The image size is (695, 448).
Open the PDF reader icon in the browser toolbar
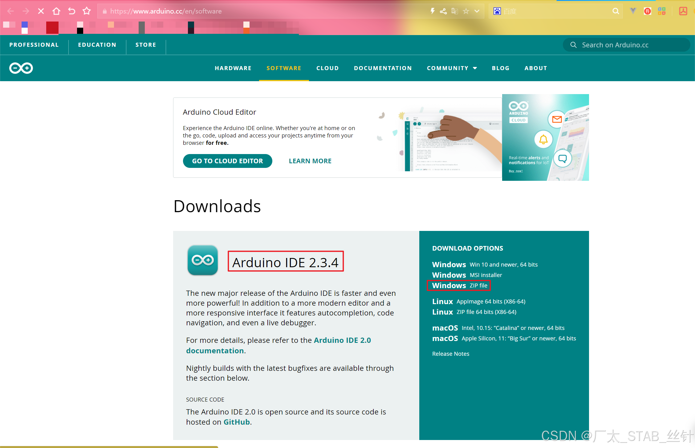pos(683,11)
